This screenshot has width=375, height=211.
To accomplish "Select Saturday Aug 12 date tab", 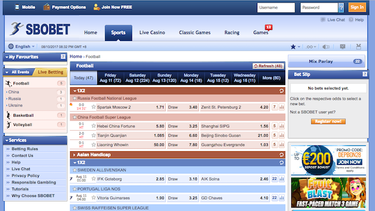I will (137, 78).
